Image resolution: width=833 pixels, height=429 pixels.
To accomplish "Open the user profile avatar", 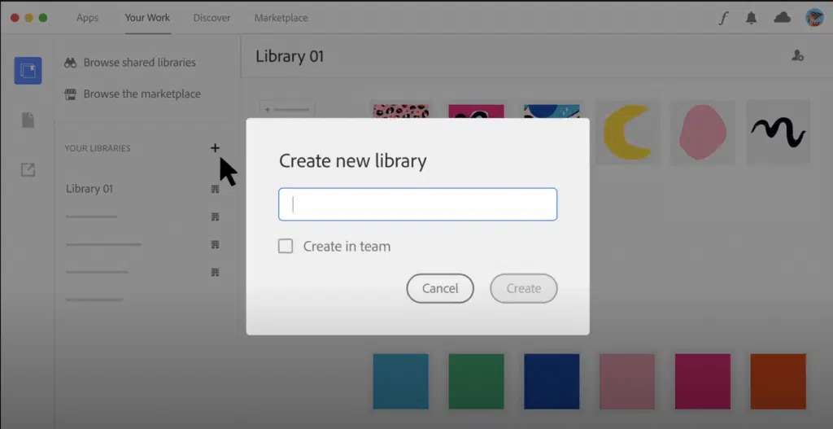I will (814, 18).
